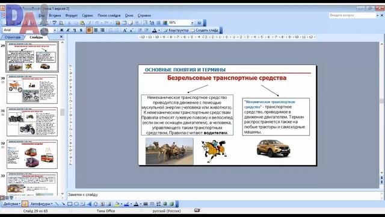Viewport: 385px width, 217px height.
Task: Expand the font color arrow on the formatting toolbar
Action: tap(159, 30)
